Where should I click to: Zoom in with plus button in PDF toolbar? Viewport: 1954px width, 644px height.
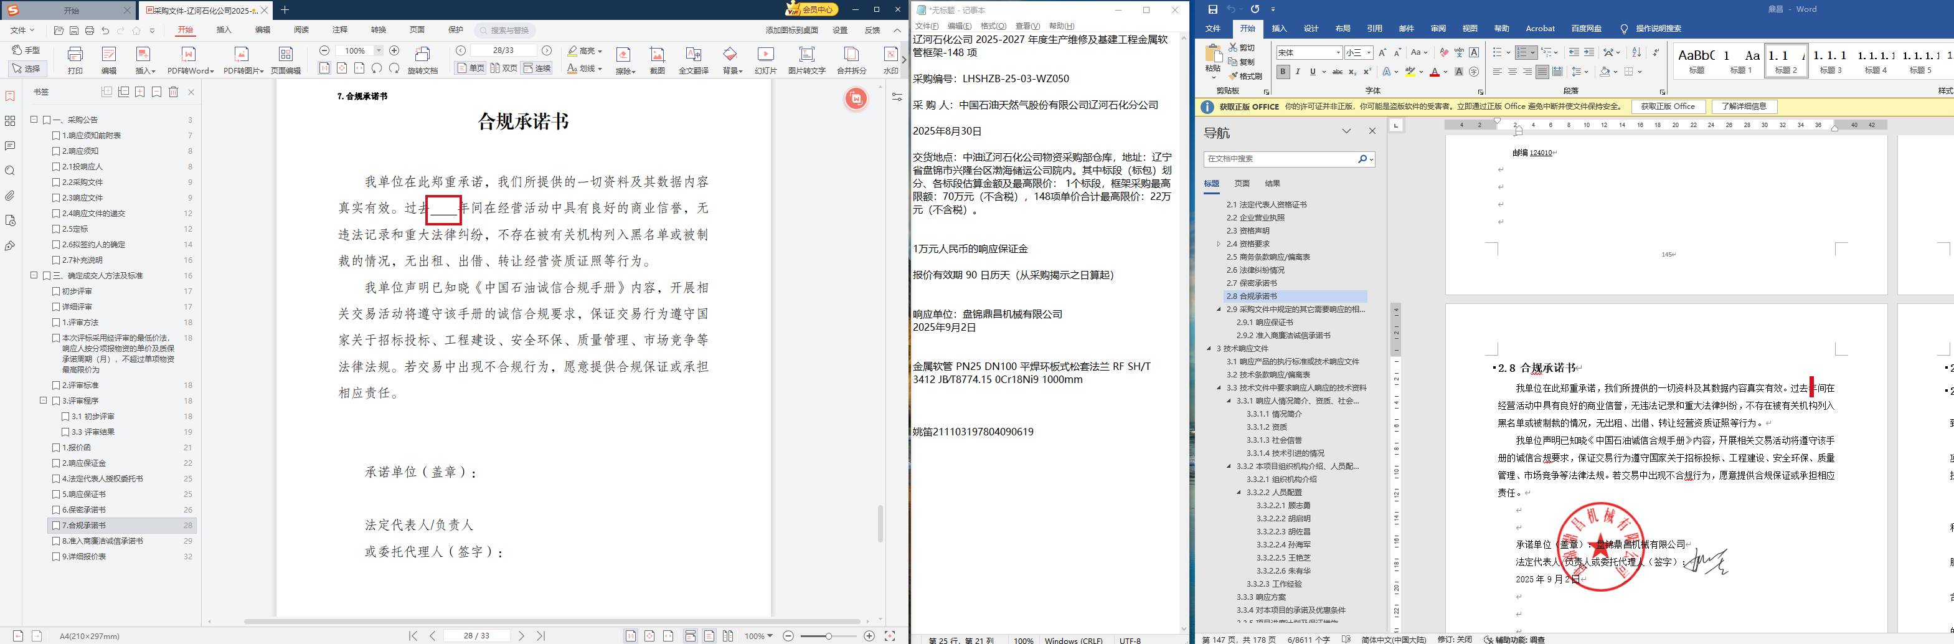click(x=394, y=51)
